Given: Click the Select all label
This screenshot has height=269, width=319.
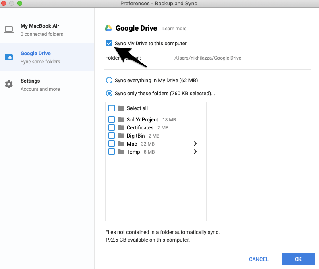Looking at the screenshot, I should pos(137,108).
